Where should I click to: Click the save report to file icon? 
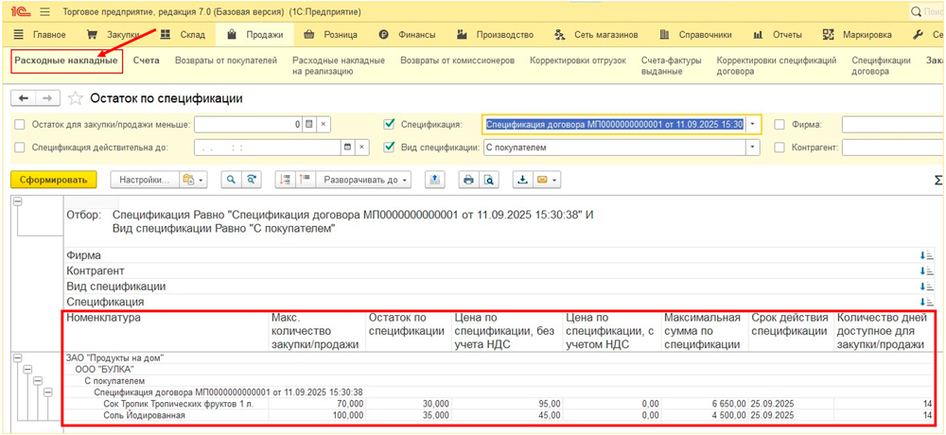click(521, 180)
